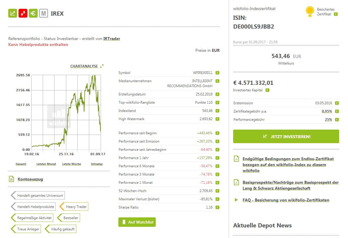Screen dimensions: 348x238
Task: Add wikifolio via Auf Watchlist button
Action: pyautogui.click(x=137, y=222)
